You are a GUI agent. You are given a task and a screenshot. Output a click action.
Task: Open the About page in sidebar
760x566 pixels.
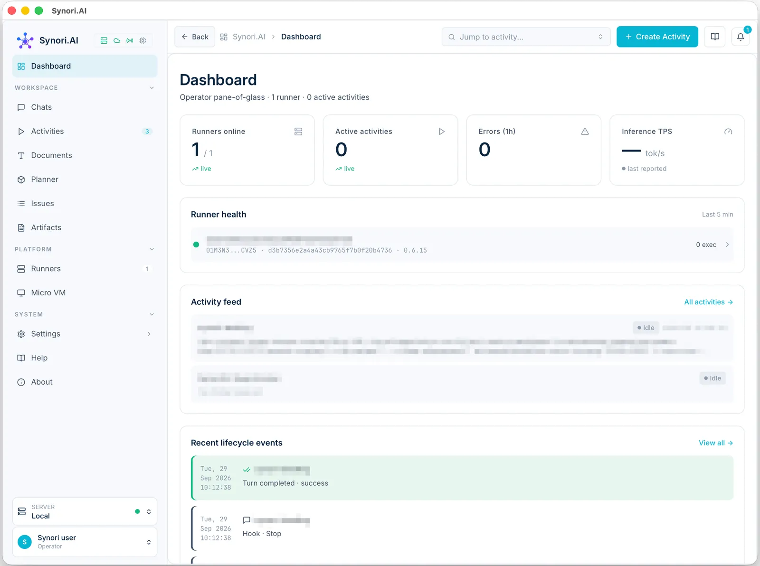(x=85, y=382)
